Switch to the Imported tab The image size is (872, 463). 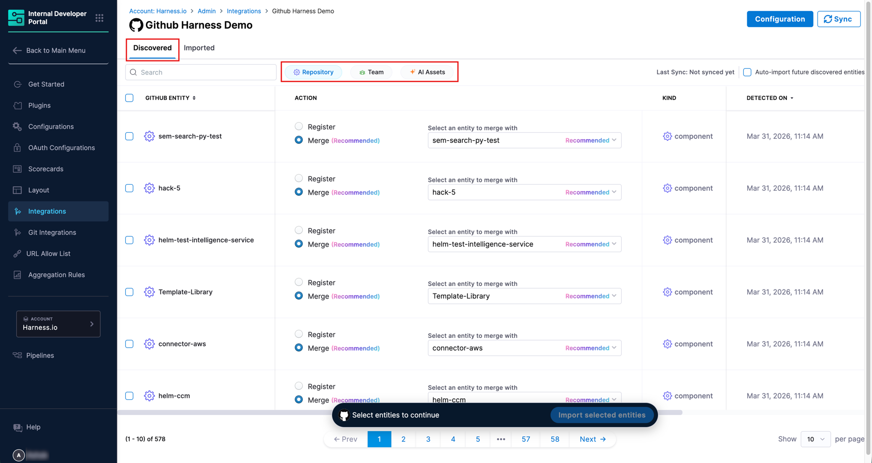click(199, 48)
